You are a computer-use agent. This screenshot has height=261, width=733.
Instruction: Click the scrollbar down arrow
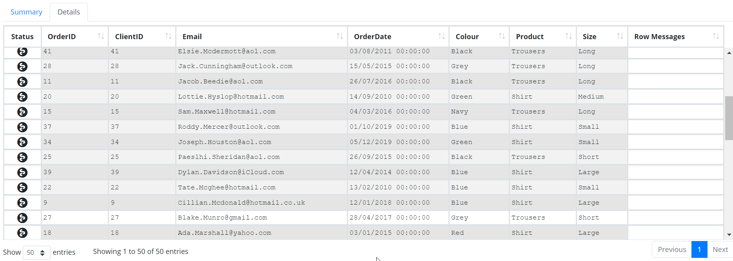(729, 235)
